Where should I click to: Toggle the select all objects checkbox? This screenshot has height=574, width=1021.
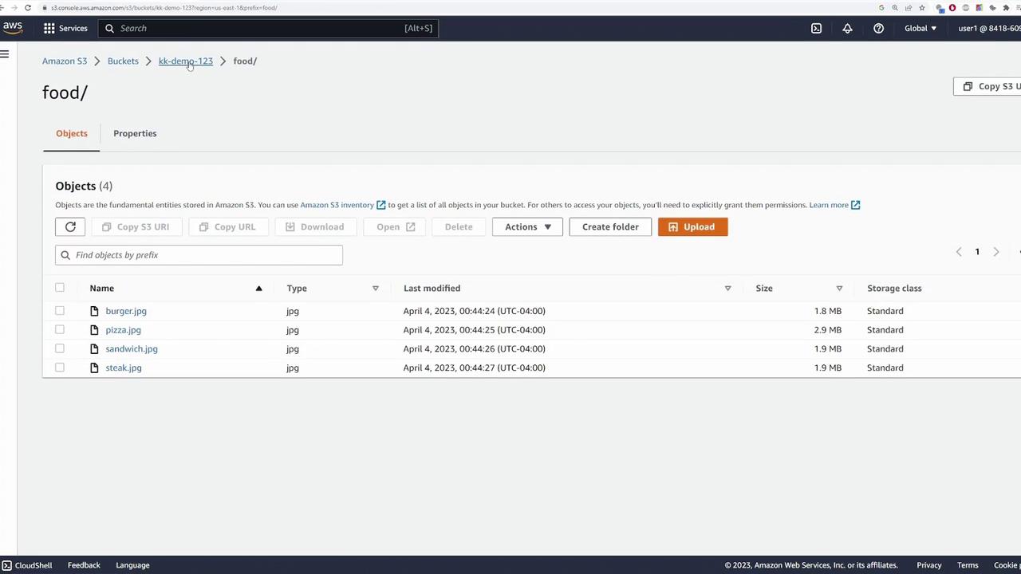pos(60,288)
